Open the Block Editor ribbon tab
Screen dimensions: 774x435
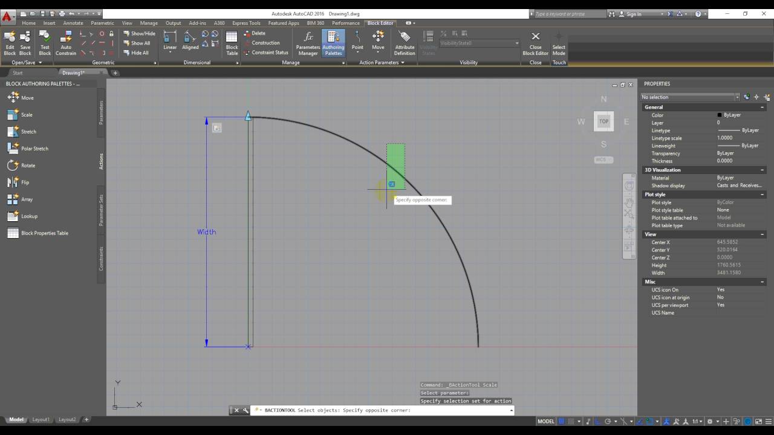pyautogui.click(x=380, y=23)
